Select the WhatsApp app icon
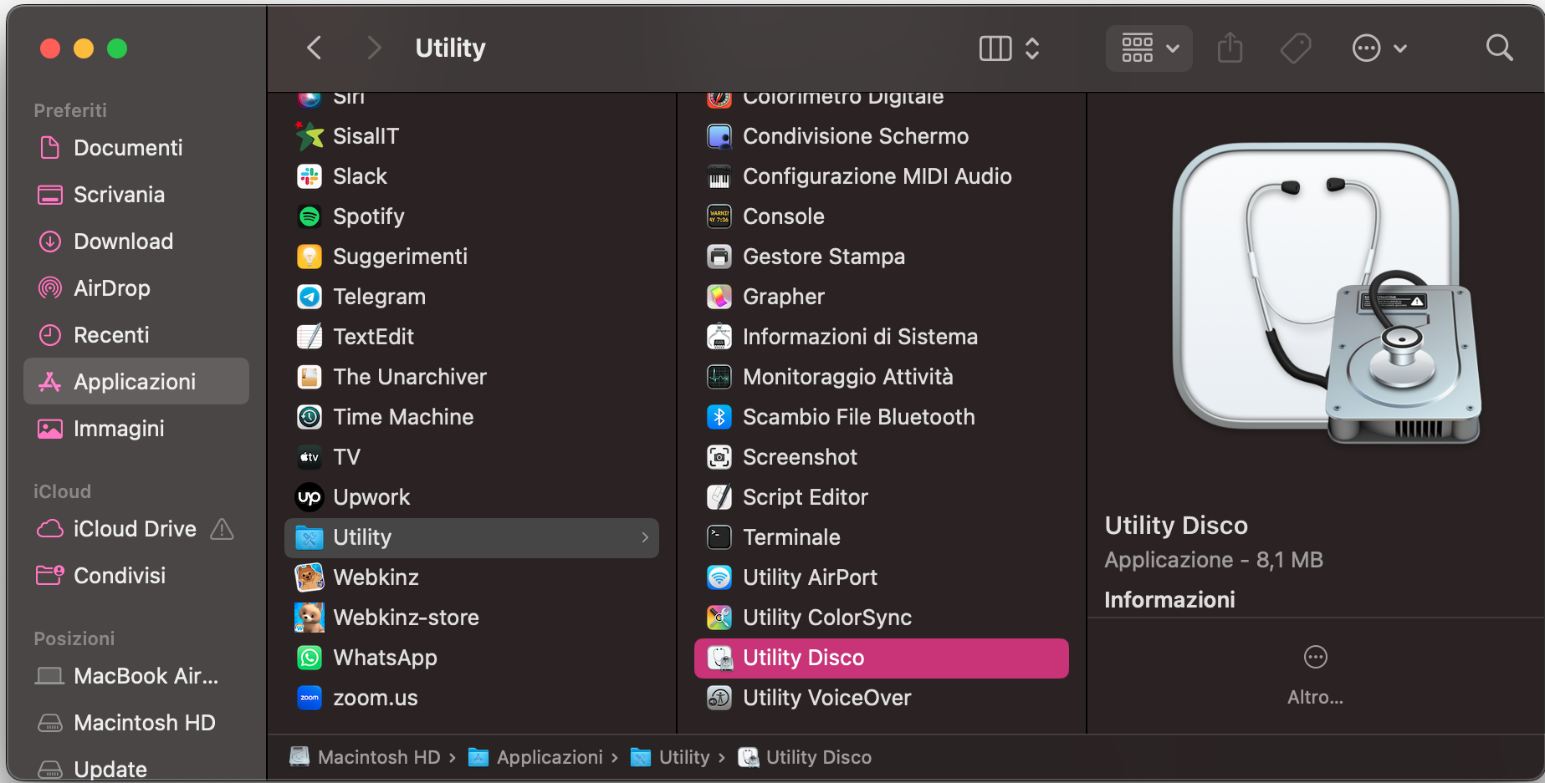 [310, 658]
